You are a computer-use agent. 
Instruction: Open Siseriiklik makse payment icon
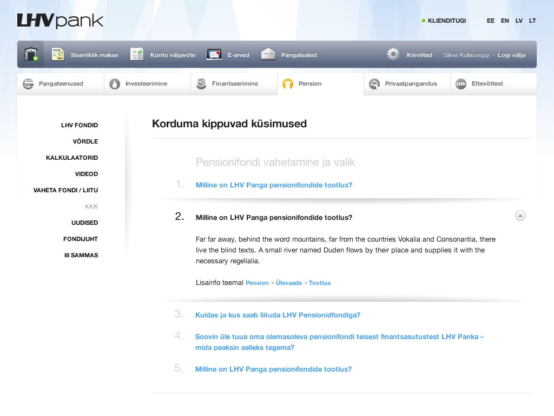tap(58, 55)
